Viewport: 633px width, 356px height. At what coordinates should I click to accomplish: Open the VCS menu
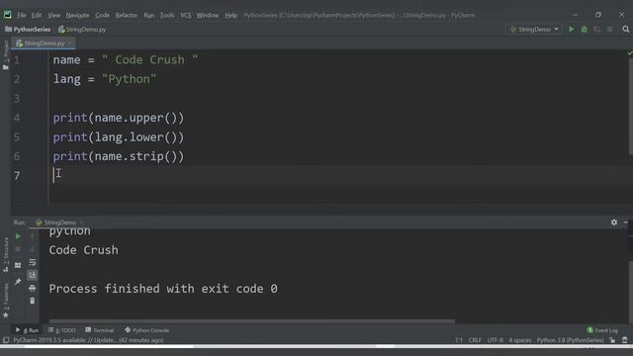pyautogui.click(x=186, y=15)
